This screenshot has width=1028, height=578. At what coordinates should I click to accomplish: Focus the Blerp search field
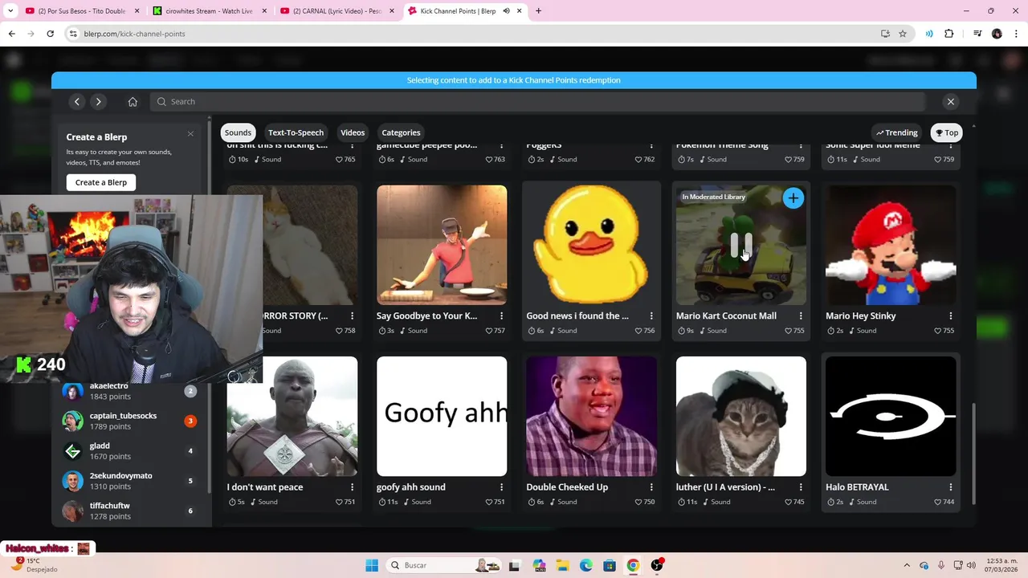(538, 101)
